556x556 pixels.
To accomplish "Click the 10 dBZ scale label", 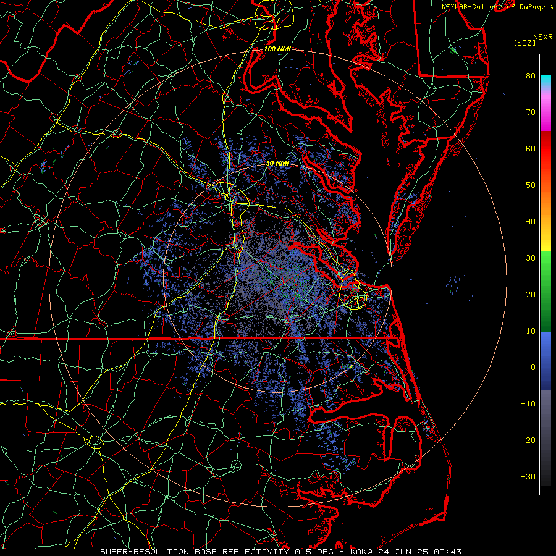I will [531, 331].
